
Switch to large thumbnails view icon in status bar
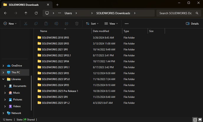click(x=200, y=120)
